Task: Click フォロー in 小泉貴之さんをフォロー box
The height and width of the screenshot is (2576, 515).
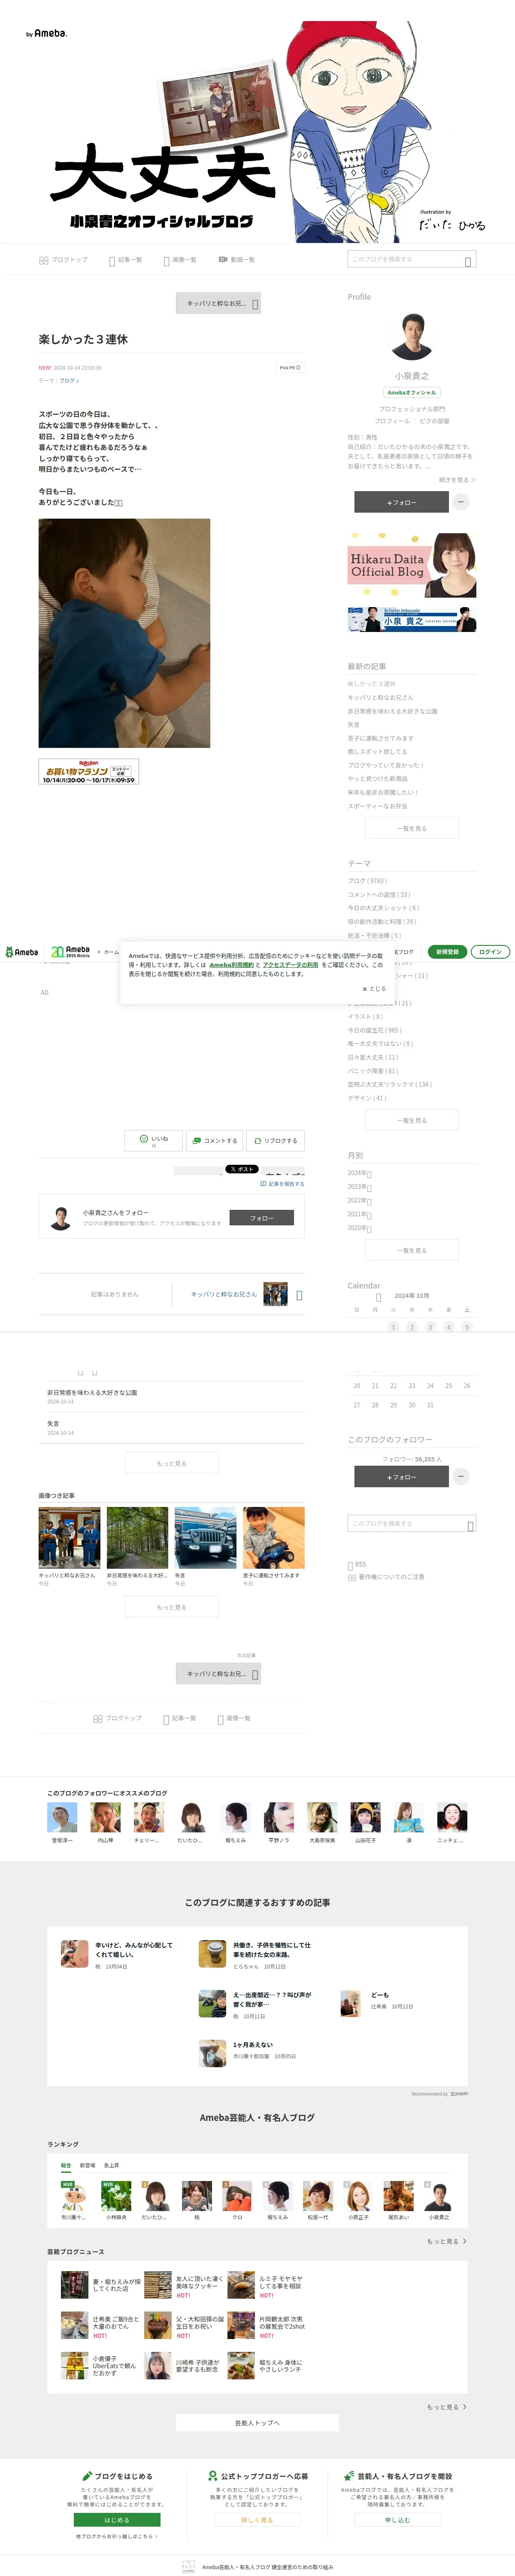Action: [x=262, y=1217]
